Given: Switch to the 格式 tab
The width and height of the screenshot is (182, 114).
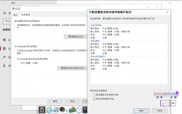Looking at the screenshot, I should click(15, 15).
